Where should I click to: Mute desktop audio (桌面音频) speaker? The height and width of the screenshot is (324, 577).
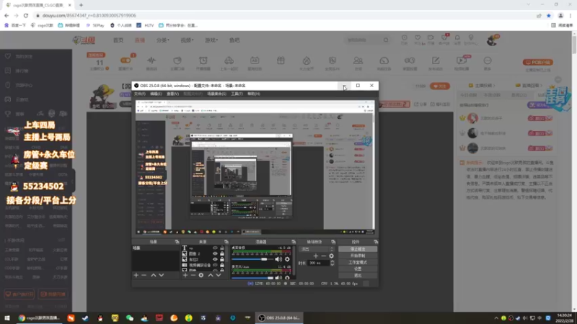[278, 259]
